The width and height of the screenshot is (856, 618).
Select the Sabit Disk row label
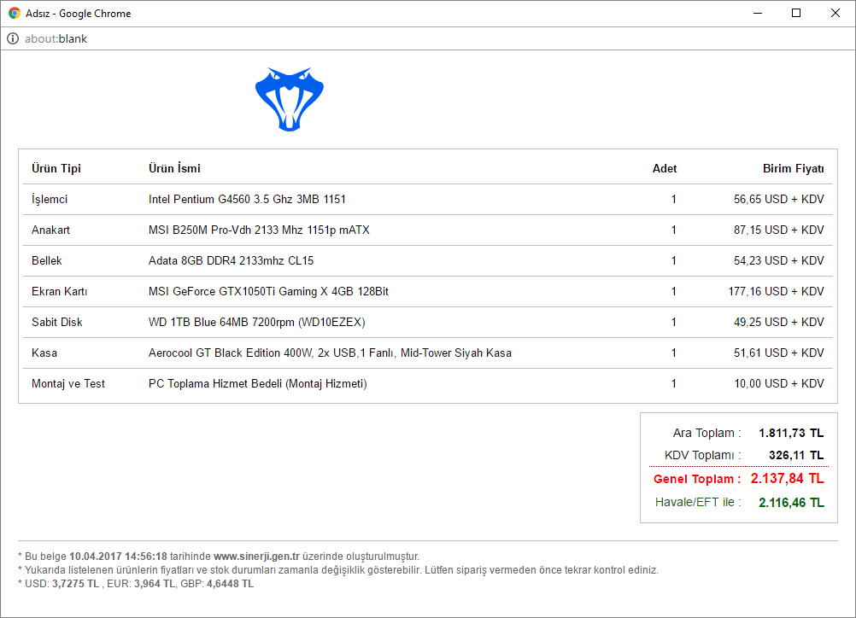(56, 322)
